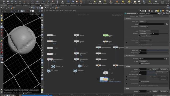Viewport: 170px width, 96px height.
Task: Select the Camera shelf tool
Action: (x=90, y=2)
